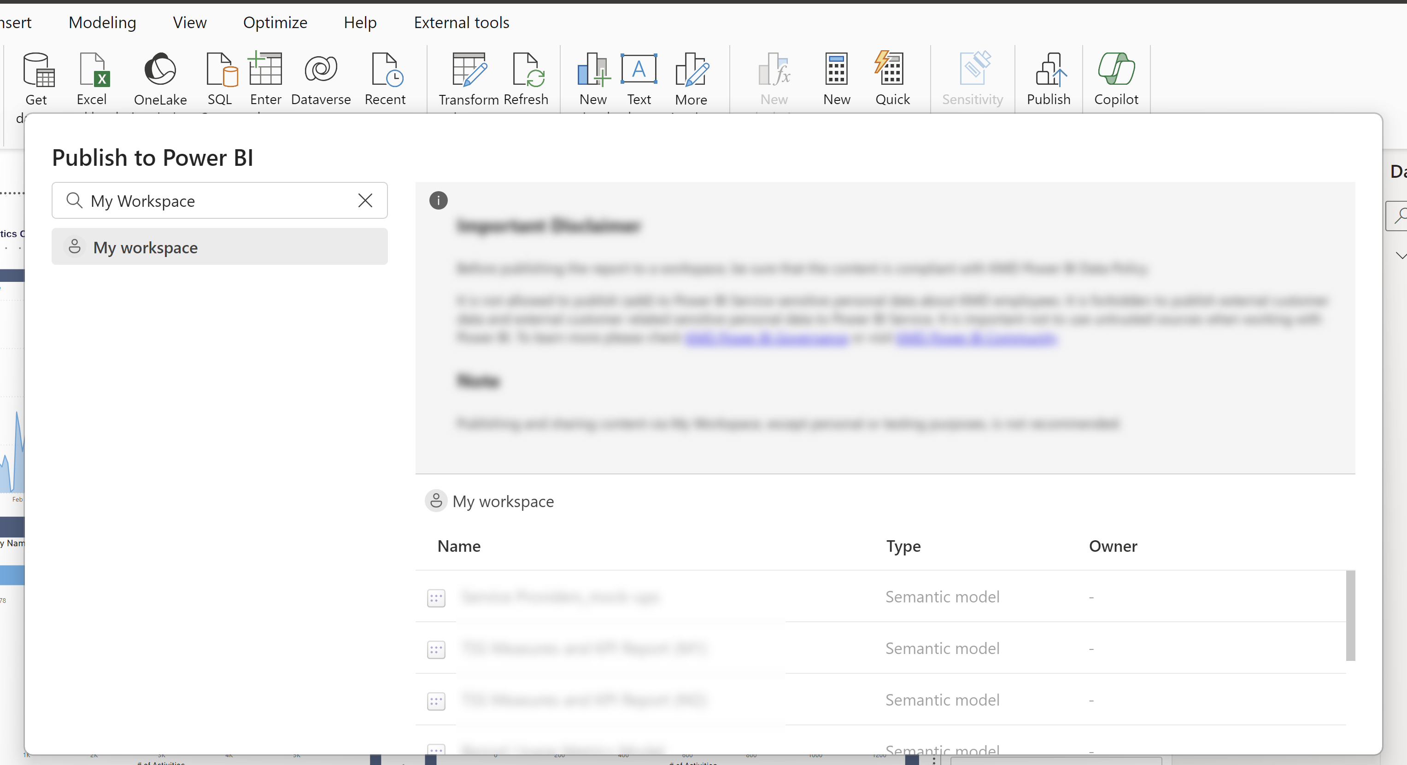The image size is (1407, 765).
Task: Click the person icon beside My workspace heading
Action: pyautogui.click(x=436, y=501)
